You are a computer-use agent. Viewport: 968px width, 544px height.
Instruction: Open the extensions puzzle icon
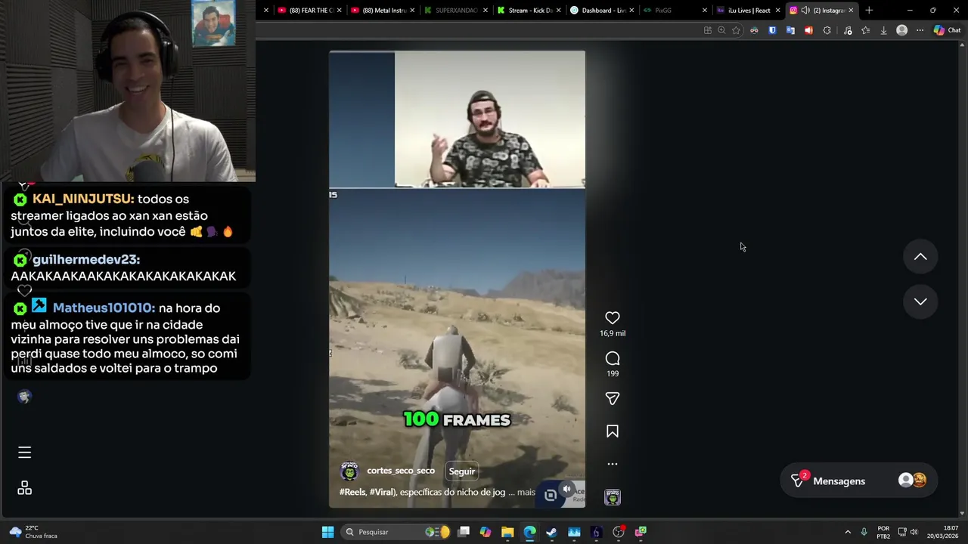tap(827, 30)
